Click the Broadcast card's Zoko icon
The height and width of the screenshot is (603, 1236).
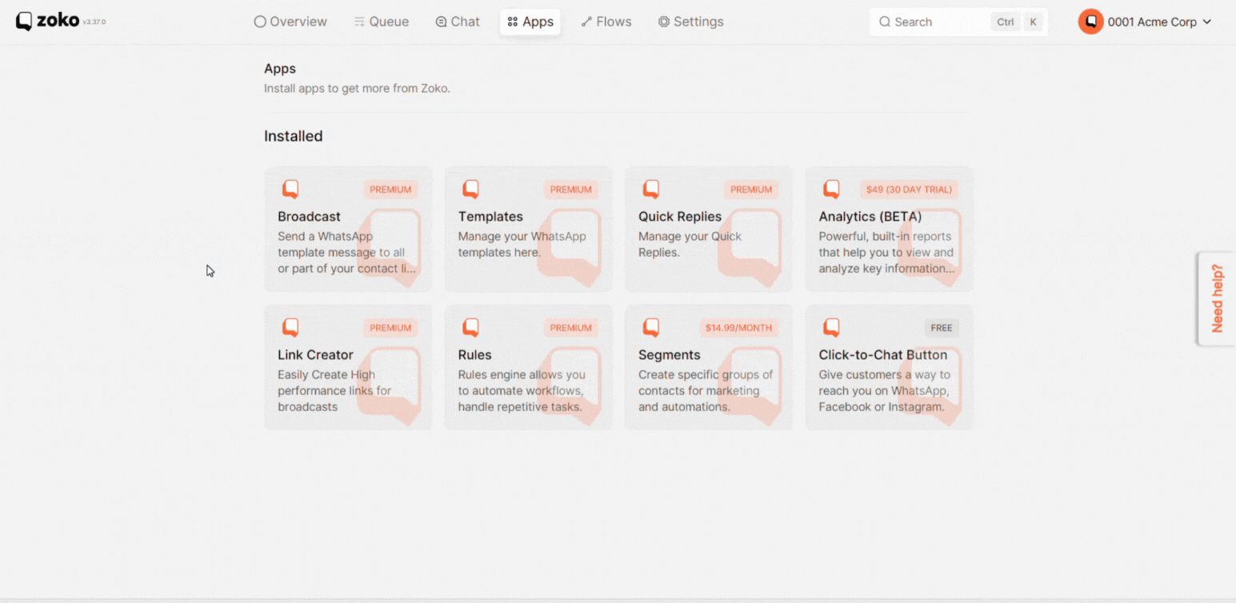[290, 190]
